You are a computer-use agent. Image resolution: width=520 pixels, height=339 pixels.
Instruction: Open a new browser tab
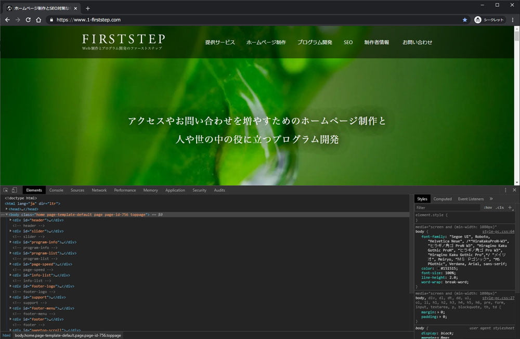click(x=87, y=8)
